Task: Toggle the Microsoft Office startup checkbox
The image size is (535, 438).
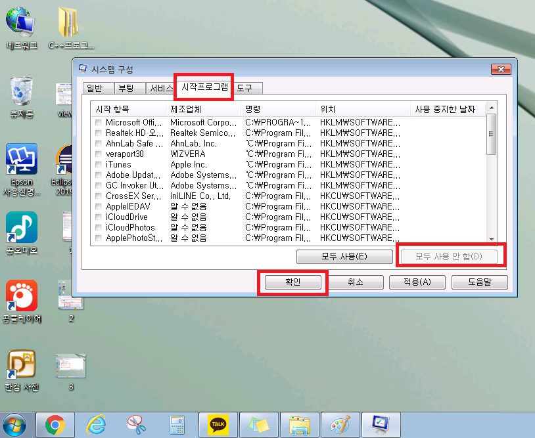Action: coord(99,122)
